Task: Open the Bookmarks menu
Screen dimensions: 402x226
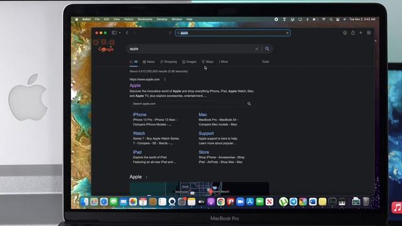Action: coord(145,19)
